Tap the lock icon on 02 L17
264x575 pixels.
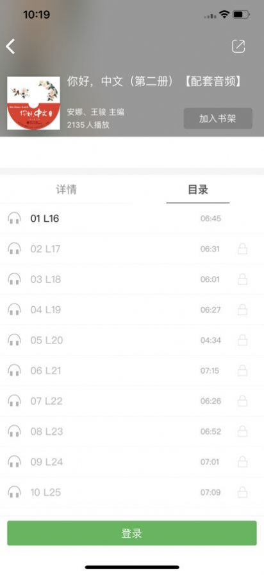click(242, 249)
